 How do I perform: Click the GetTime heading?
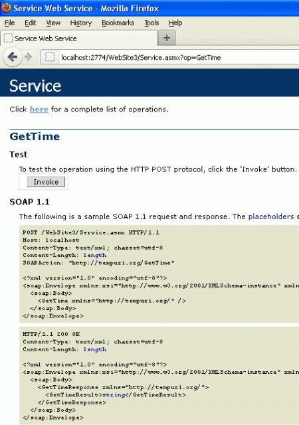(x=35, y=136)
